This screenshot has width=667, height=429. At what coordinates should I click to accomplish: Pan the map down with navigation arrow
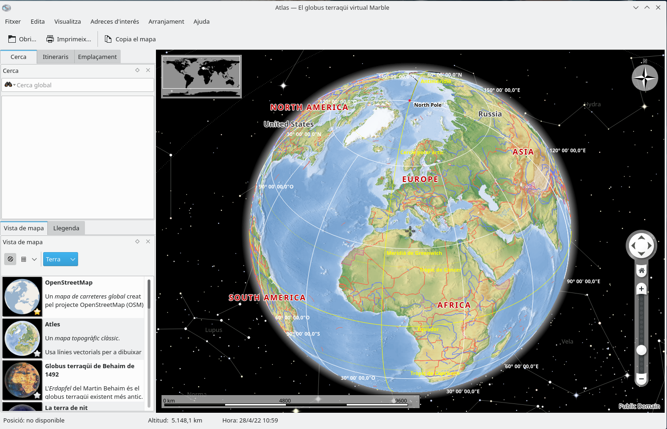641,254
